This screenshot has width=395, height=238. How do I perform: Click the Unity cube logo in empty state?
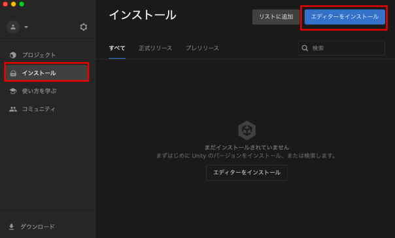(x=247, y=130)
